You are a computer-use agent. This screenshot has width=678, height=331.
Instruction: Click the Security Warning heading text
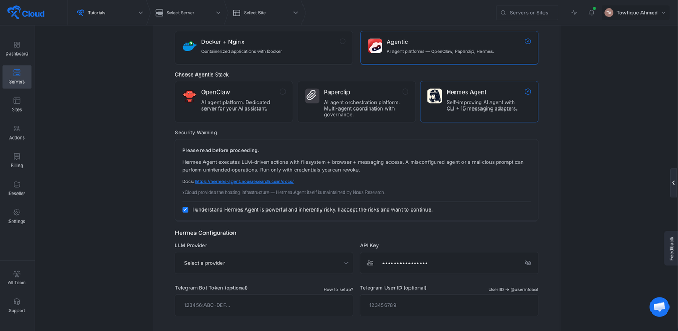click(196, 132)
